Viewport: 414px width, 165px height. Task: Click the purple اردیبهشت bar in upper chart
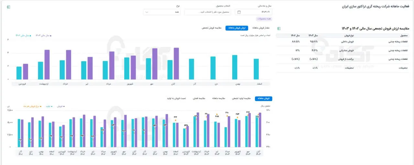[x=47, y=65]
